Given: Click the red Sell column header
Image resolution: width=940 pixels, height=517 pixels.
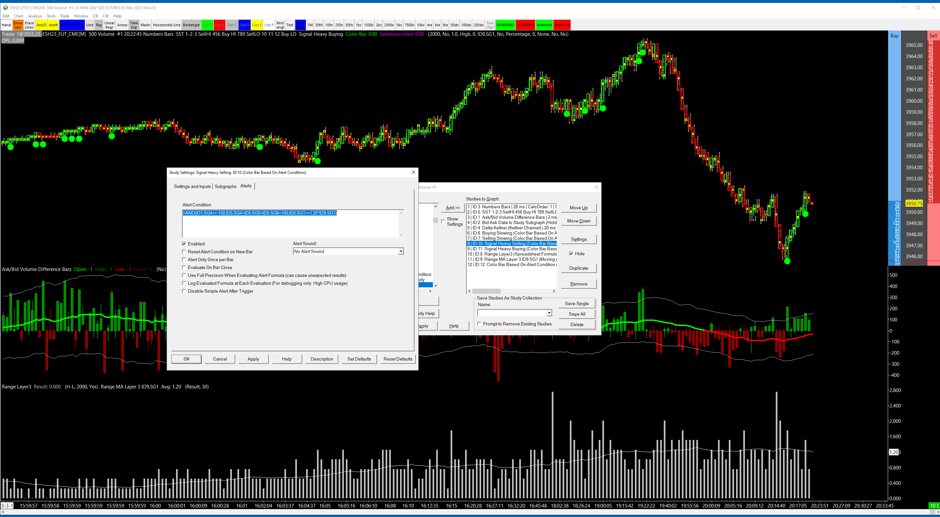Looking at the screenshot, I should (933, 36).
